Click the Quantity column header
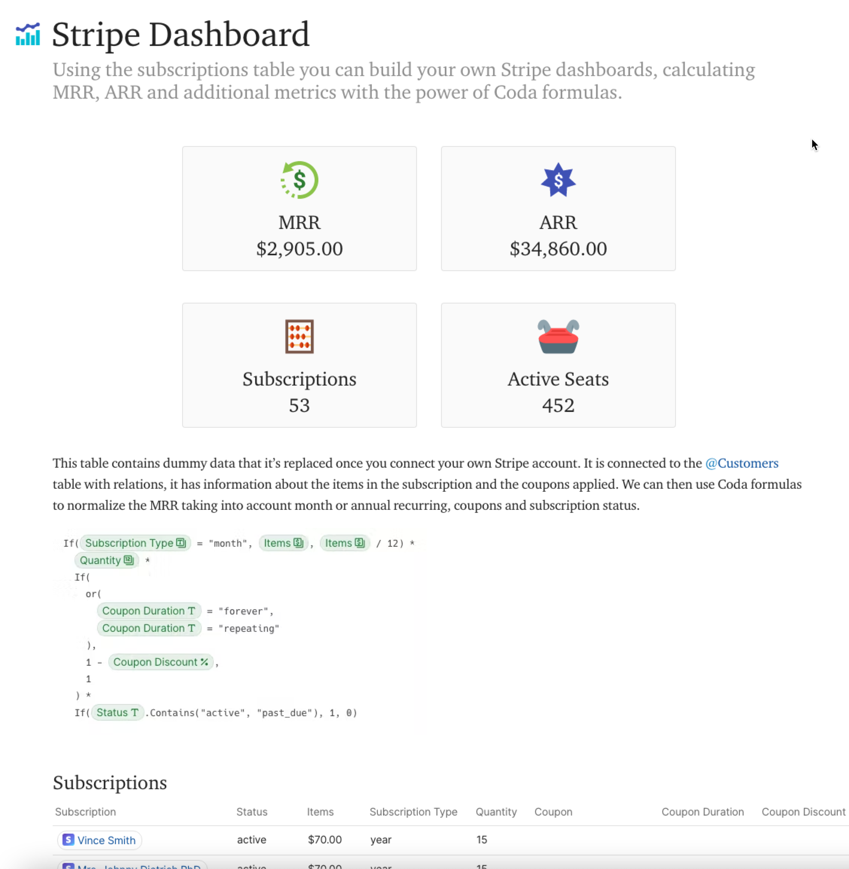 pos(495,811)
